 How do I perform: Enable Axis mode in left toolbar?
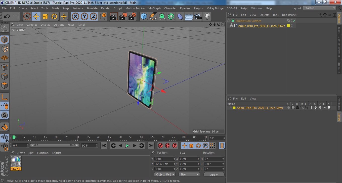(5, 97)
